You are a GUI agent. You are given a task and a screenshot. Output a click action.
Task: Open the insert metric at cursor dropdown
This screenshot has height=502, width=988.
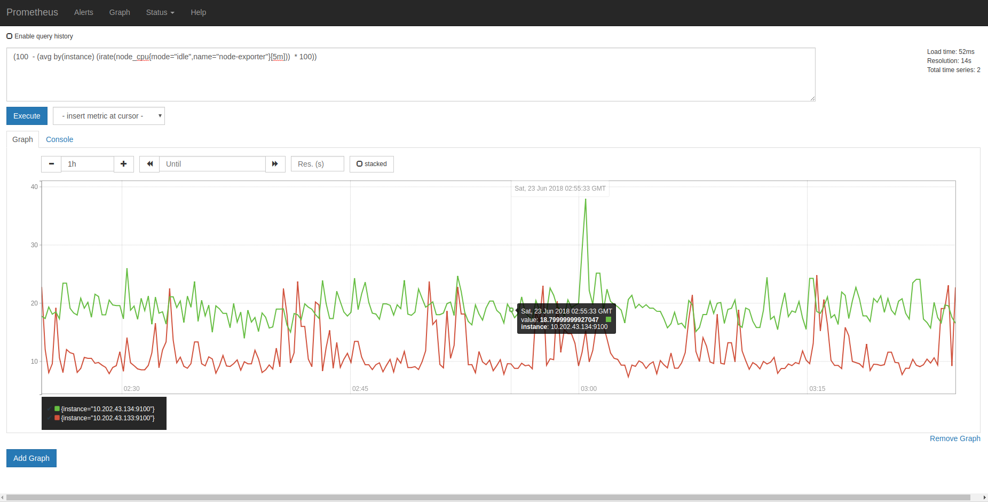pyautogui.click(x=108, y=116)
